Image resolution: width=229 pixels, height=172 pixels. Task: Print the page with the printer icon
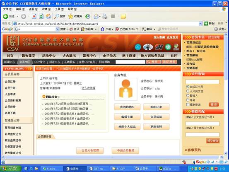[x=105, y=16]
